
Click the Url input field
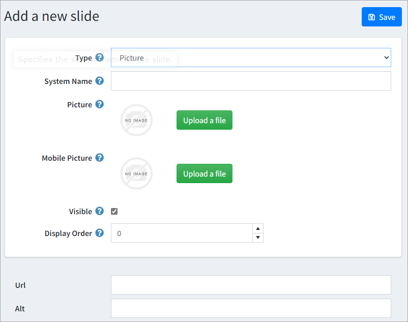[x=251, y=285]
